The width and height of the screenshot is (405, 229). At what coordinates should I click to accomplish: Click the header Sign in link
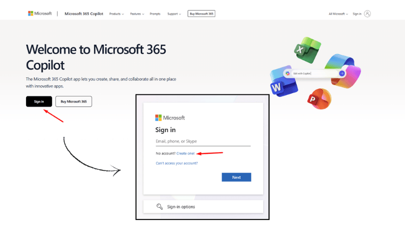[x=357, y=14]
